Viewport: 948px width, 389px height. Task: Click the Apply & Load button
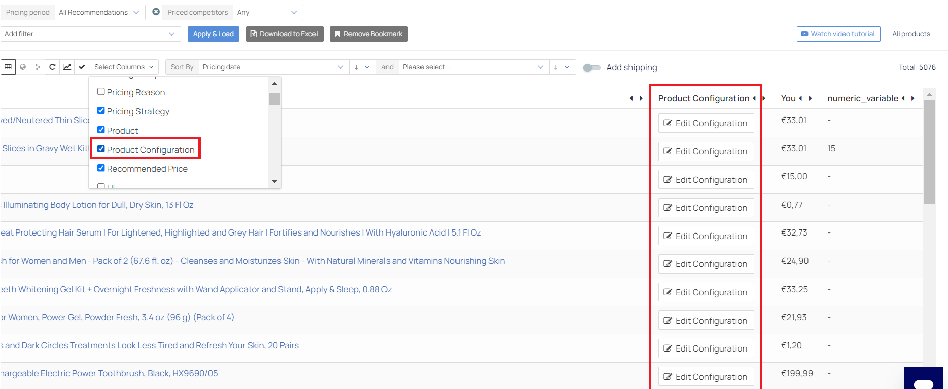point(213,34)
